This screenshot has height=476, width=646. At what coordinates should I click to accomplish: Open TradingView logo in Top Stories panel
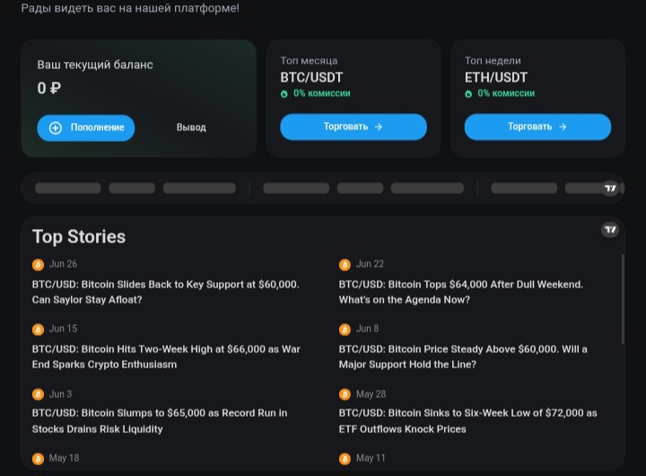click(610, 229)
